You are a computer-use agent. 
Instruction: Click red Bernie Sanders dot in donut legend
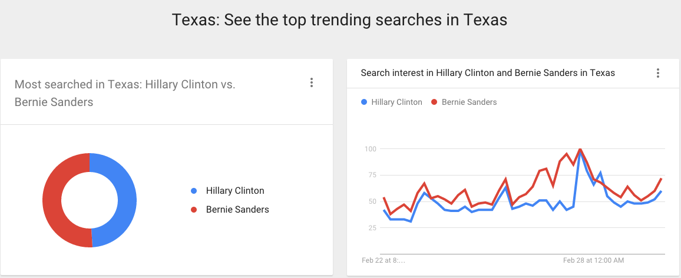(x=194, y=210)
